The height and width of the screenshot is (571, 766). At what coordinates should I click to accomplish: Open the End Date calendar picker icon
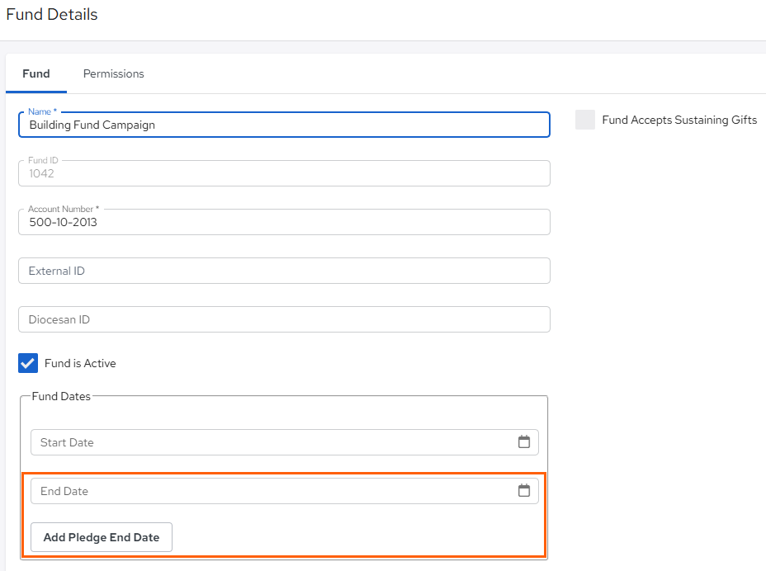coord(523,490)
